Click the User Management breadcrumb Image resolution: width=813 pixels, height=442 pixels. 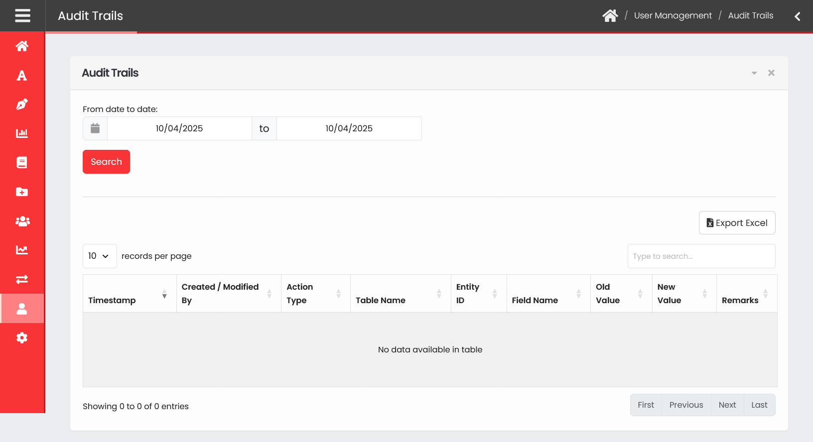(673, 15)
